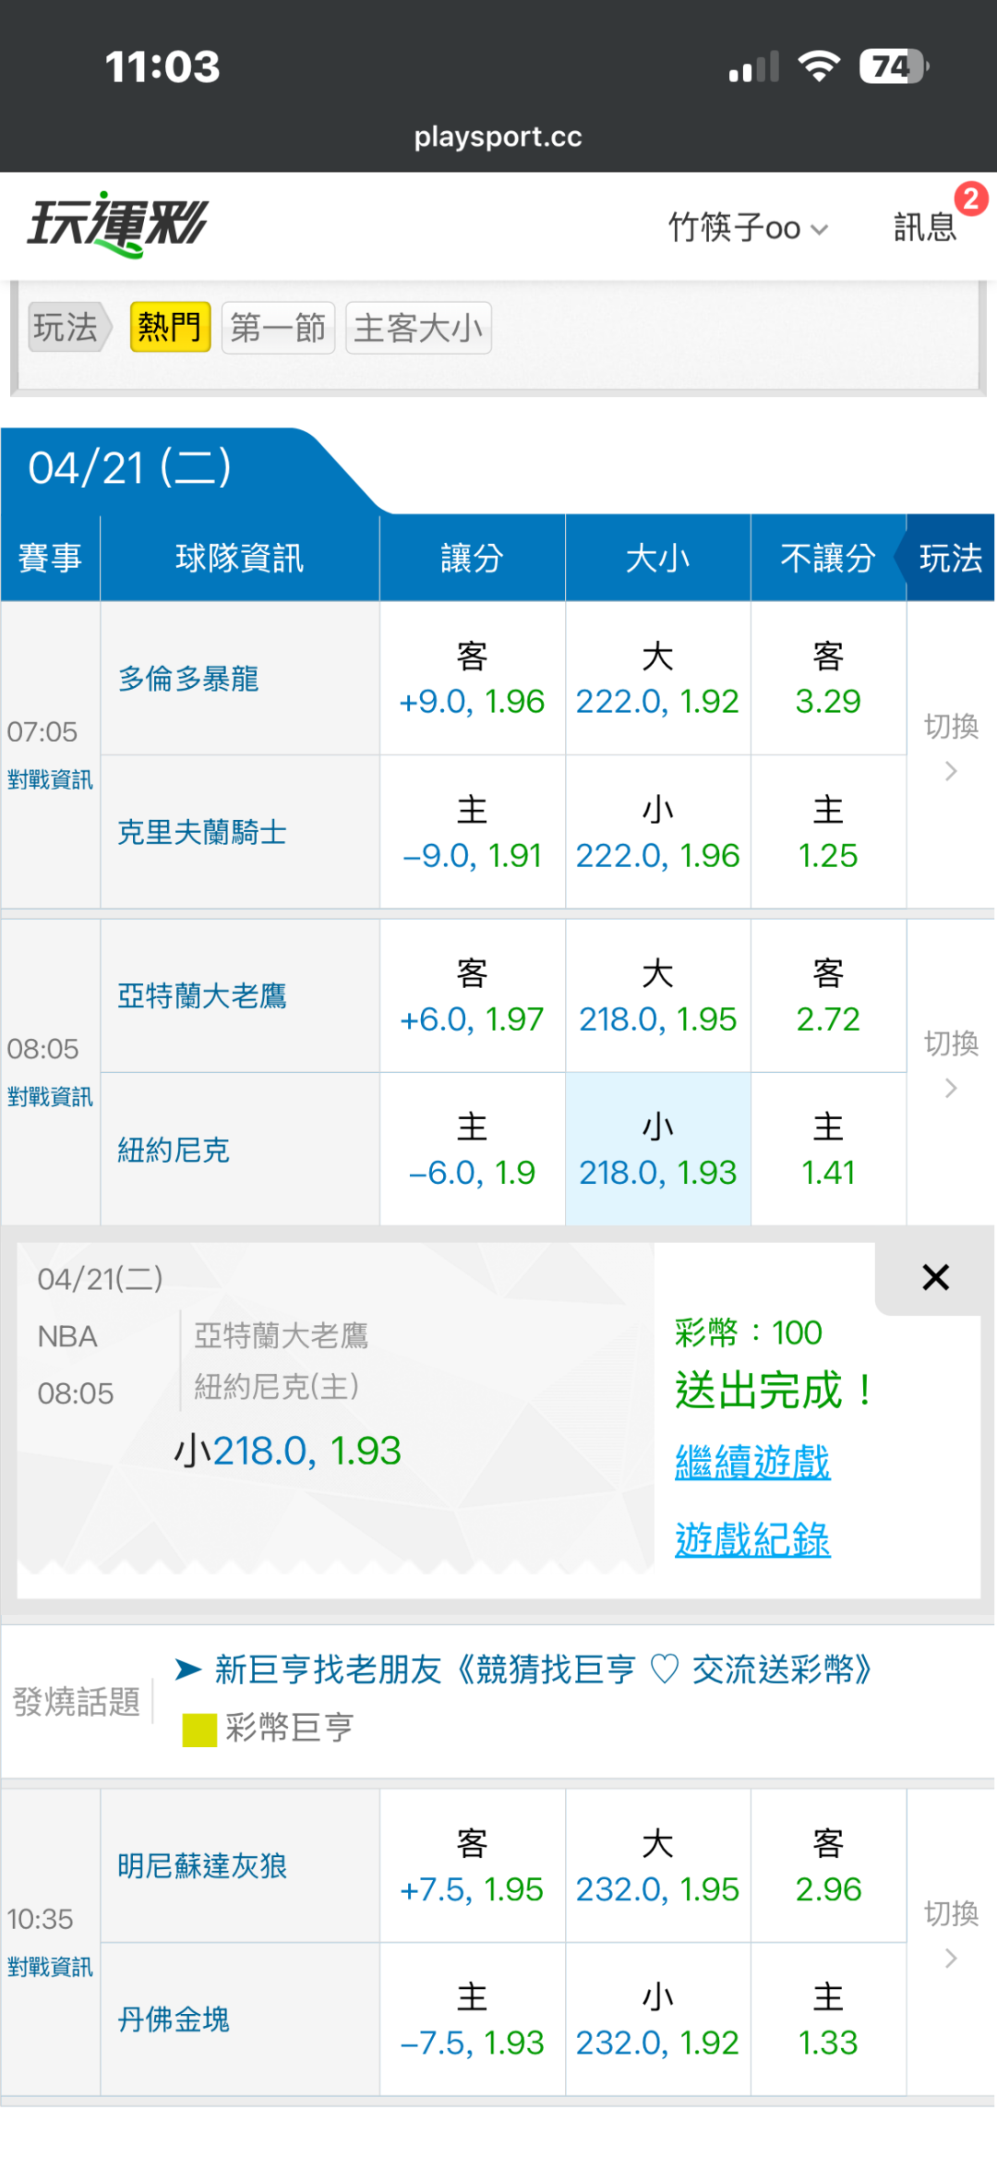Close the bet confirmation slip
997x2158 pixels.
[x=935, y=1277]
